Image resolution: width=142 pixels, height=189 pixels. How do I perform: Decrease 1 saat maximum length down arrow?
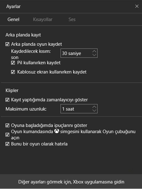coord(94,111)
